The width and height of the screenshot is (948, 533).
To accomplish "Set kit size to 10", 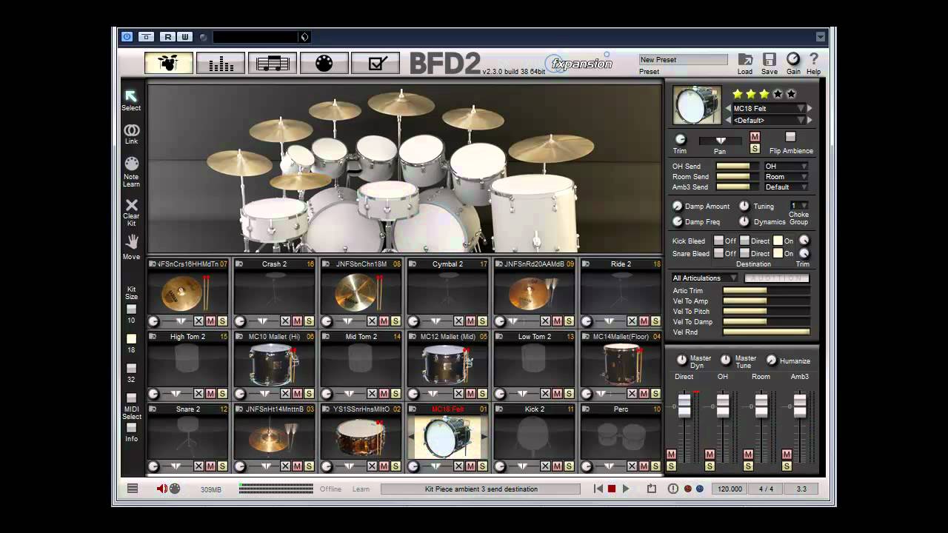I will pos(131,309).
